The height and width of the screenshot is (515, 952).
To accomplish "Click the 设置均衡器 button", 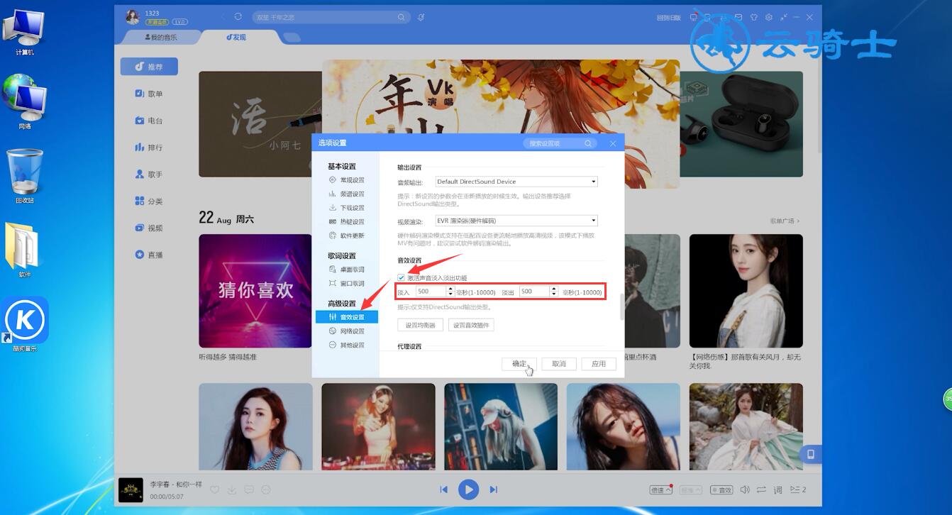I will coord(420,325).
